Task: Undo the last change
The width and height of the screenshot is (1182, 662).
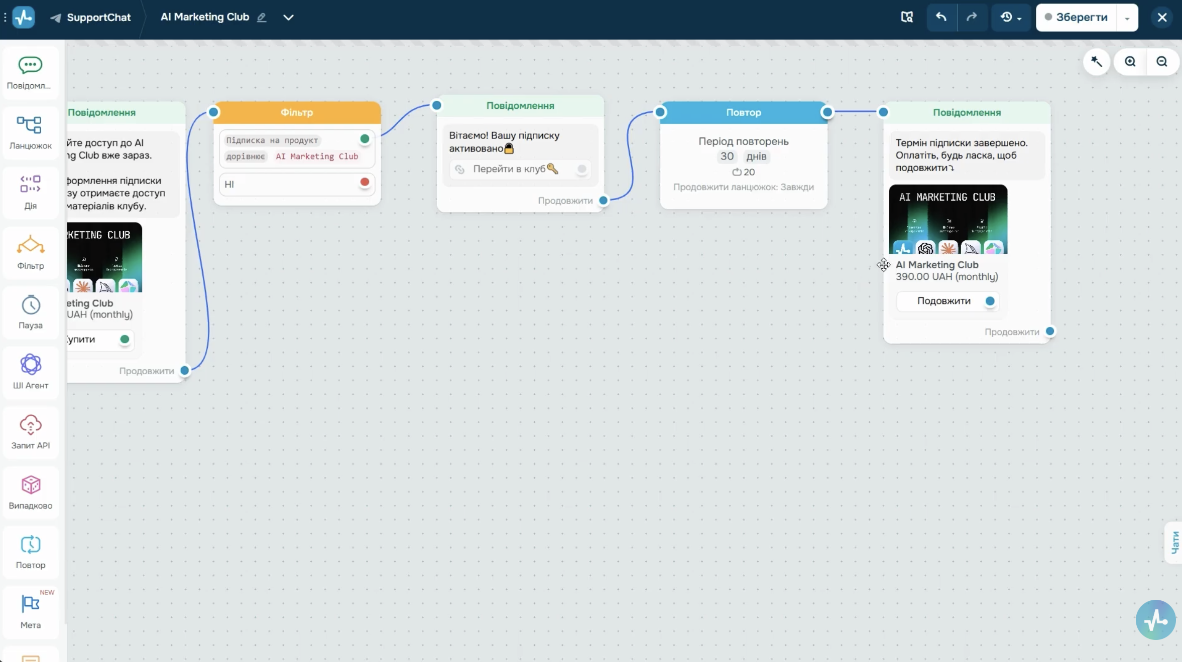Action: tap(941, 17)
